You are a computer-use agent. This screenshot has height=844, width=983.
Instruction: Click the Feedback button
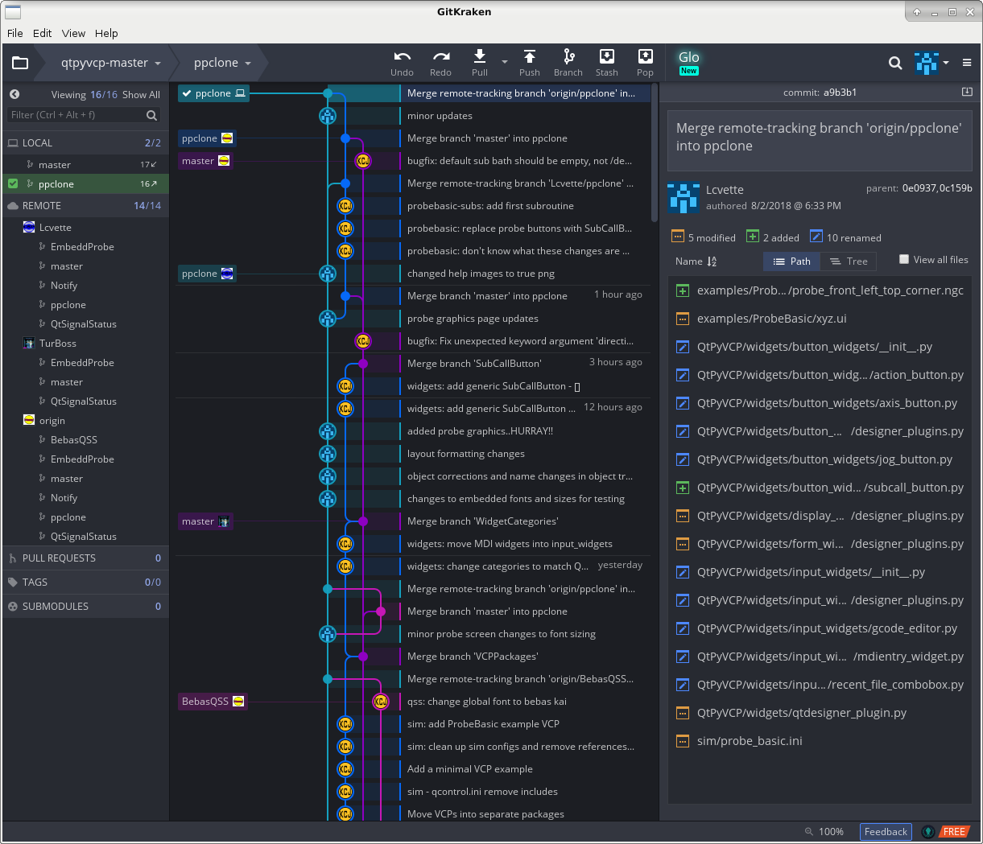coord(886,832)
